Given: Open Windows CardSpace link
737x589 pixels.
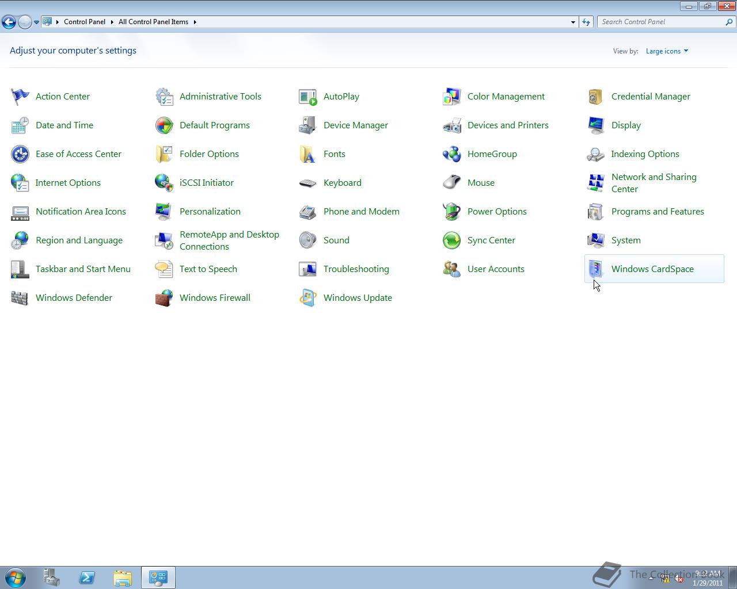Looking at the screenshot, I should 652,269.
